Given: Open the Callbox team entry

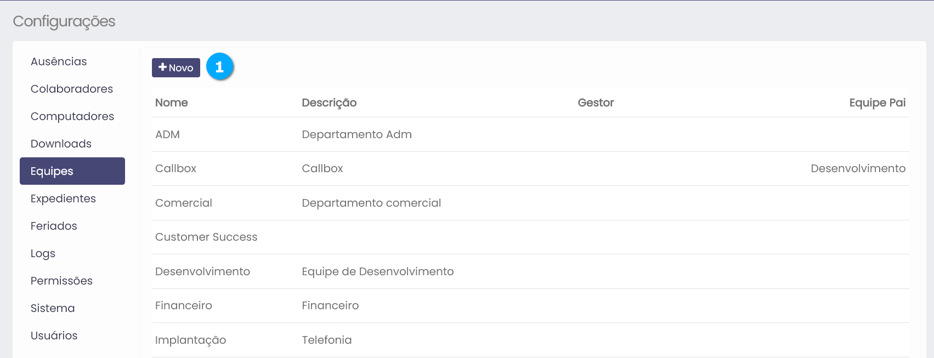Looking at the screenshot, I should tap(176, 168).
